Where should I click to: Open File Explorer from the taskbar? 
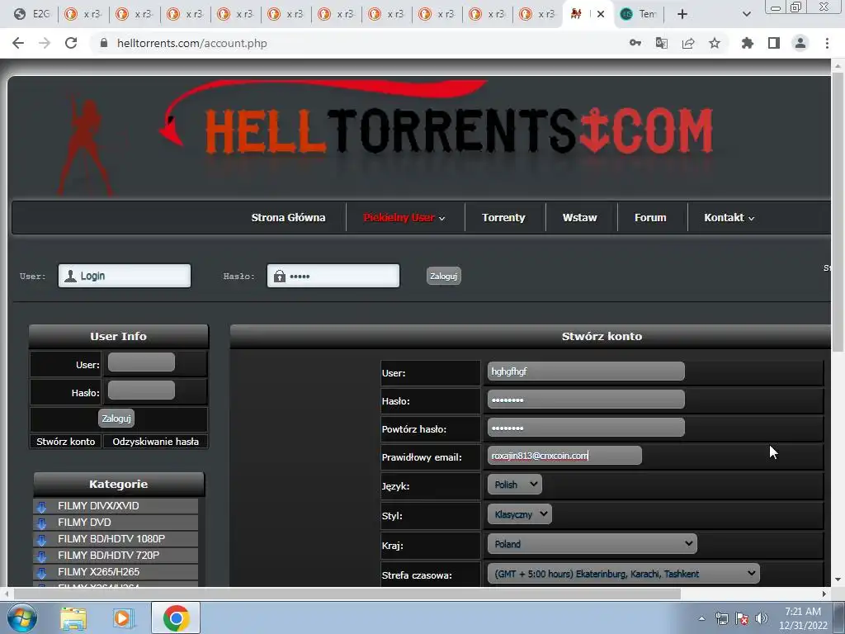click(x=73, y=617)
